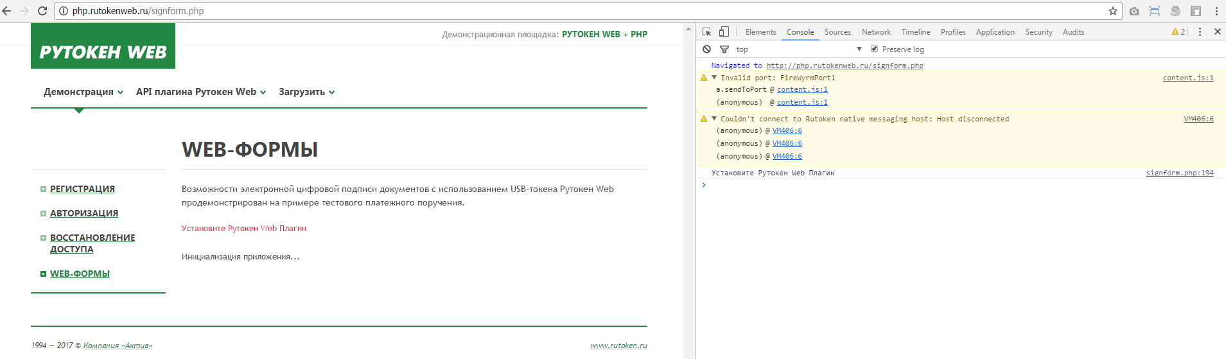Collapse the Invalid port warning stack trace
This screenshot has height=359, width=1226.
coord(714,78)
